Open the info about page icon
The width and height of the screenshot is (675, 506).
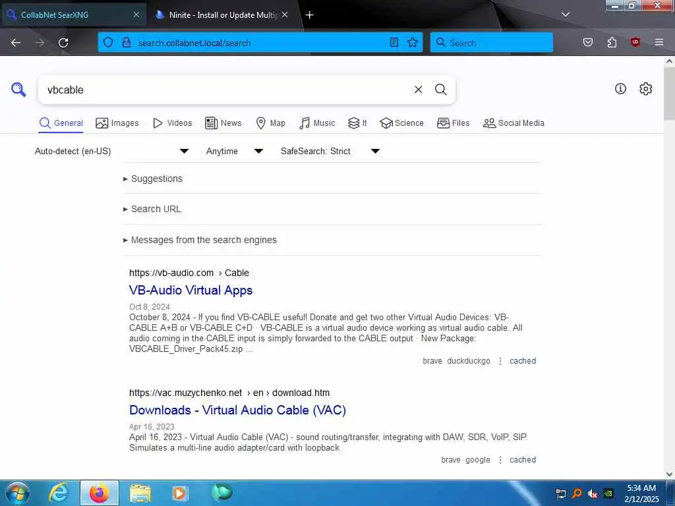(620, 89)
